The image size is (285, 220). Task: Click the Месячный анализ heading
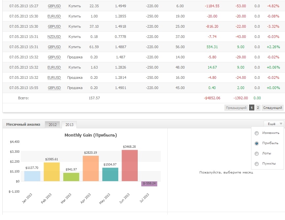coord(23,124)
